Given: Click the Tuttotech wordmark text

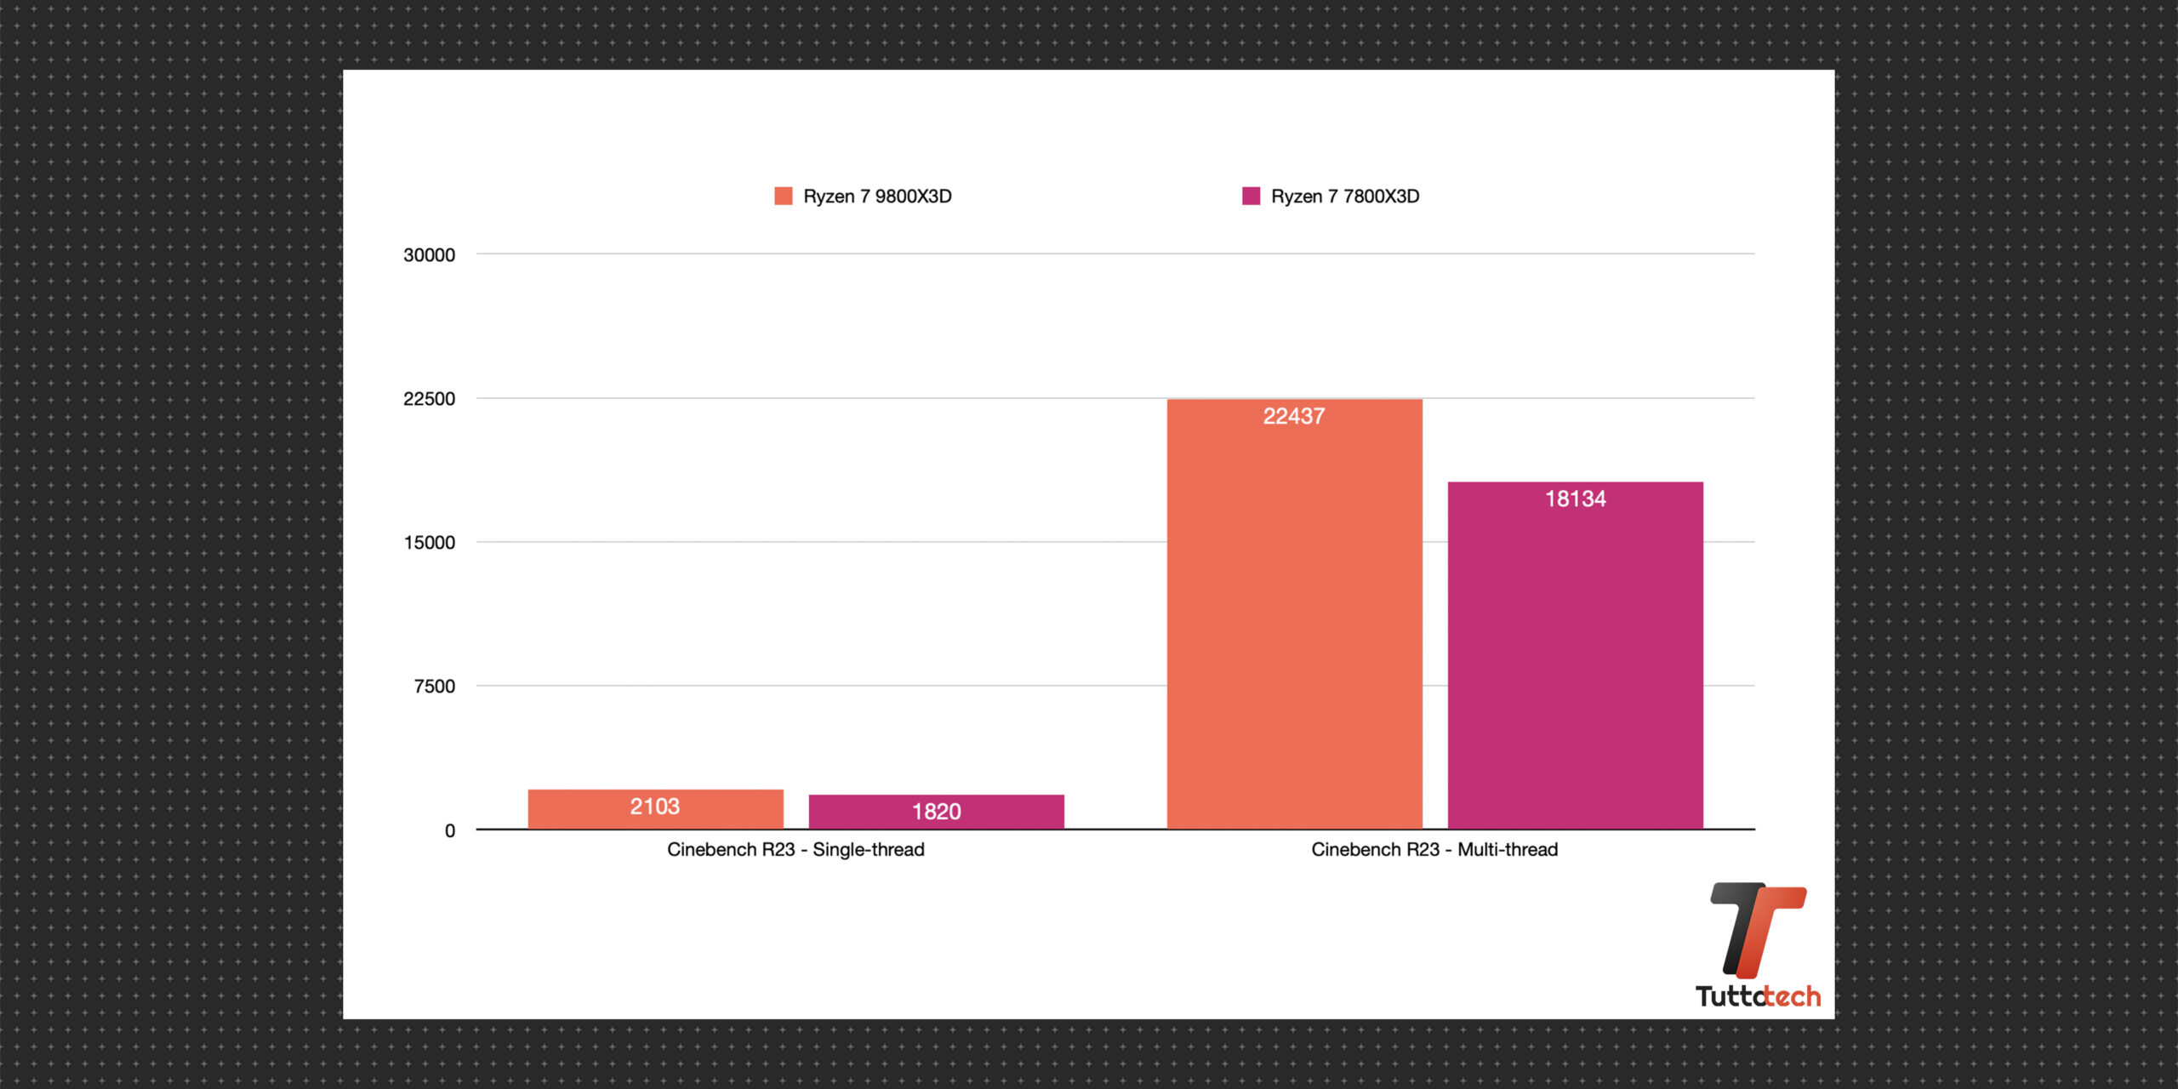Looking at the screenshot, I should pyautogui.click(x=1758, y=996).
